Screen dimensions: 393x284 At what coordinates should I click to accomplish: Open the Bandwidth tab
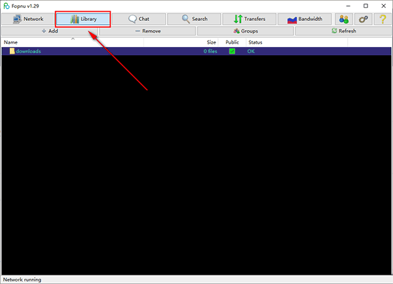pos(305,19)
